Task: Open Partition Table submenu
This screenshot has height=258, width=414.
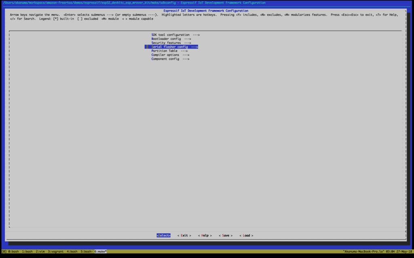Action: click(169, 51)
